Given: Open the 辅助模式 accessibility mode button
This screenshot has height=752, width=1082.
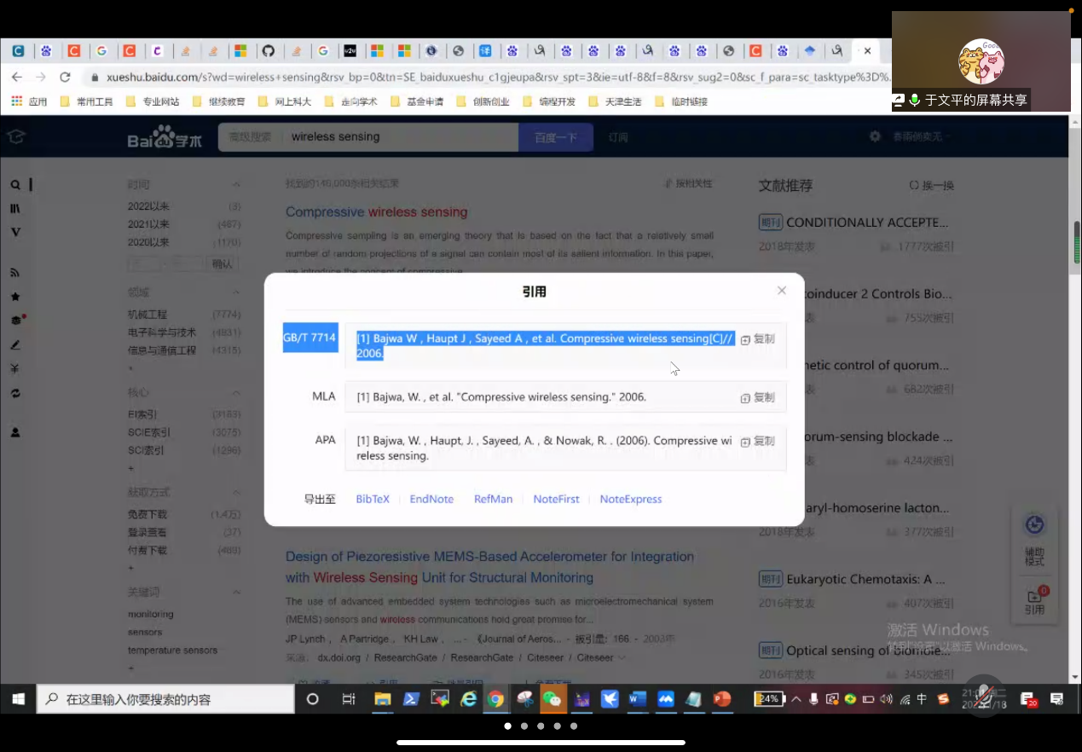Looking at the screenshot, I should [x=1035, y=540].
